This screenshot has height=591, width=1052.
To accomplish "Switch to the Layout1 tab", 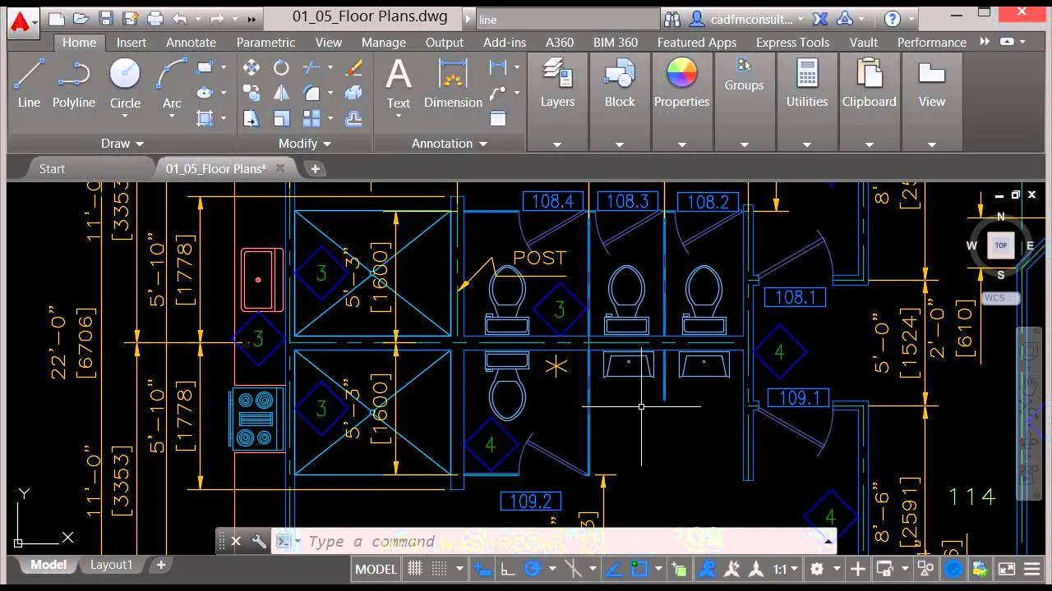I will [111, 565].
